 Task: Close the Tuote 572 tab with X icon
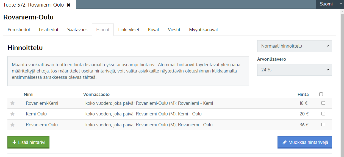pos(69,5)
